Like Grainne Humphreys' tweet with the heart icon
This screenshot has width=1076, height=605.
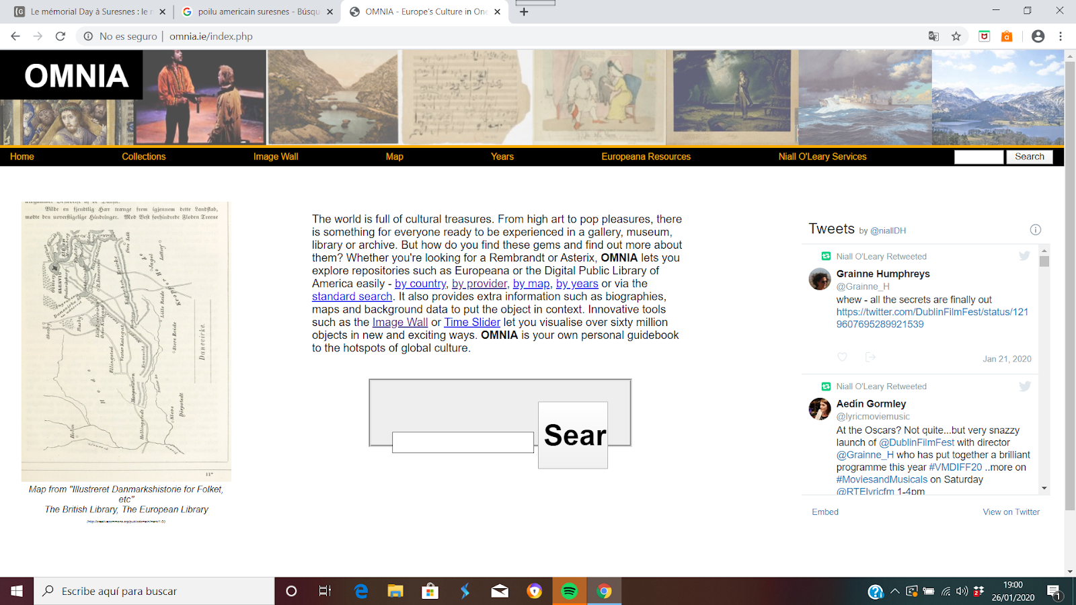tap(842, 357)
